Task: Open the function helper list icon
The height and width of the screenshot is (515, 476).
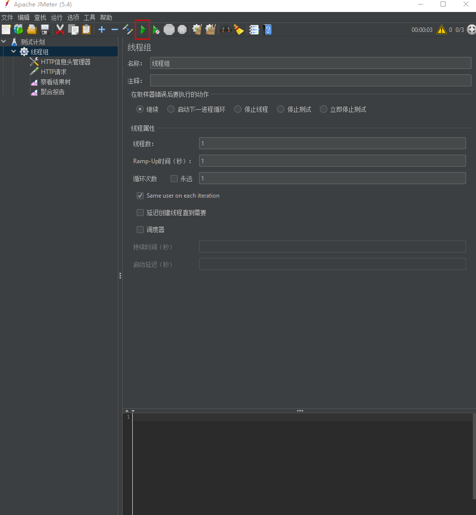Action: pos(254,29)
